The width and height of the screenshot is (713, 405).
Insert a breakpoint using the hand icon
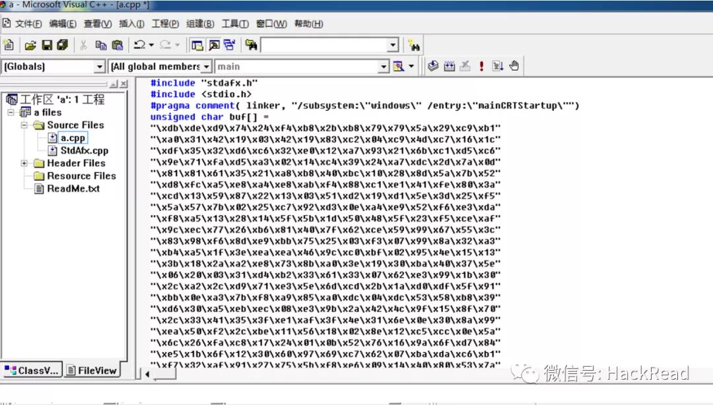coord(514,66)
